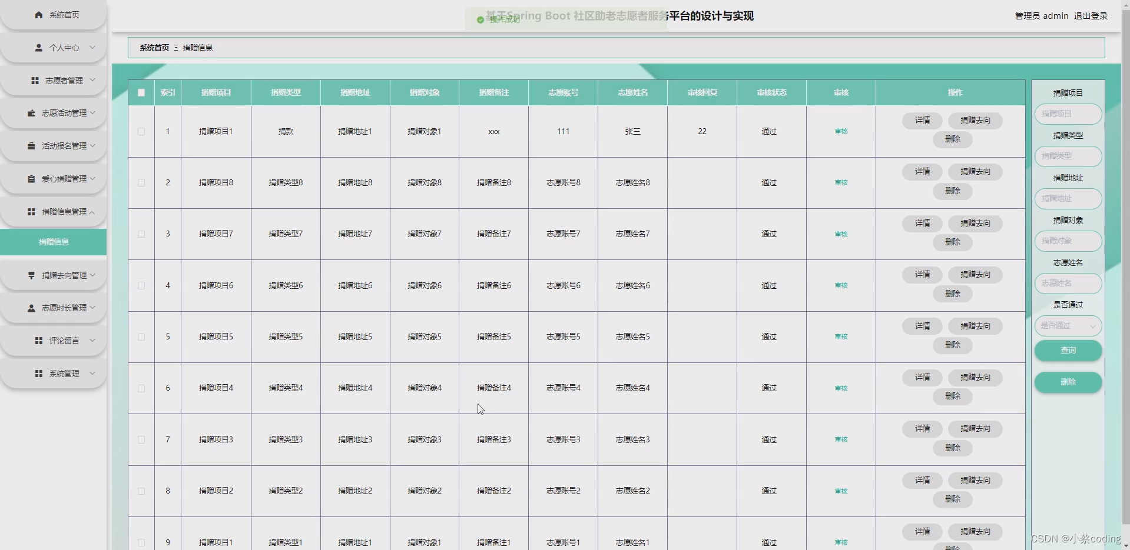
Task: Click the grid icon beside 志愿者管理
Action: click(x=35, y=81)
